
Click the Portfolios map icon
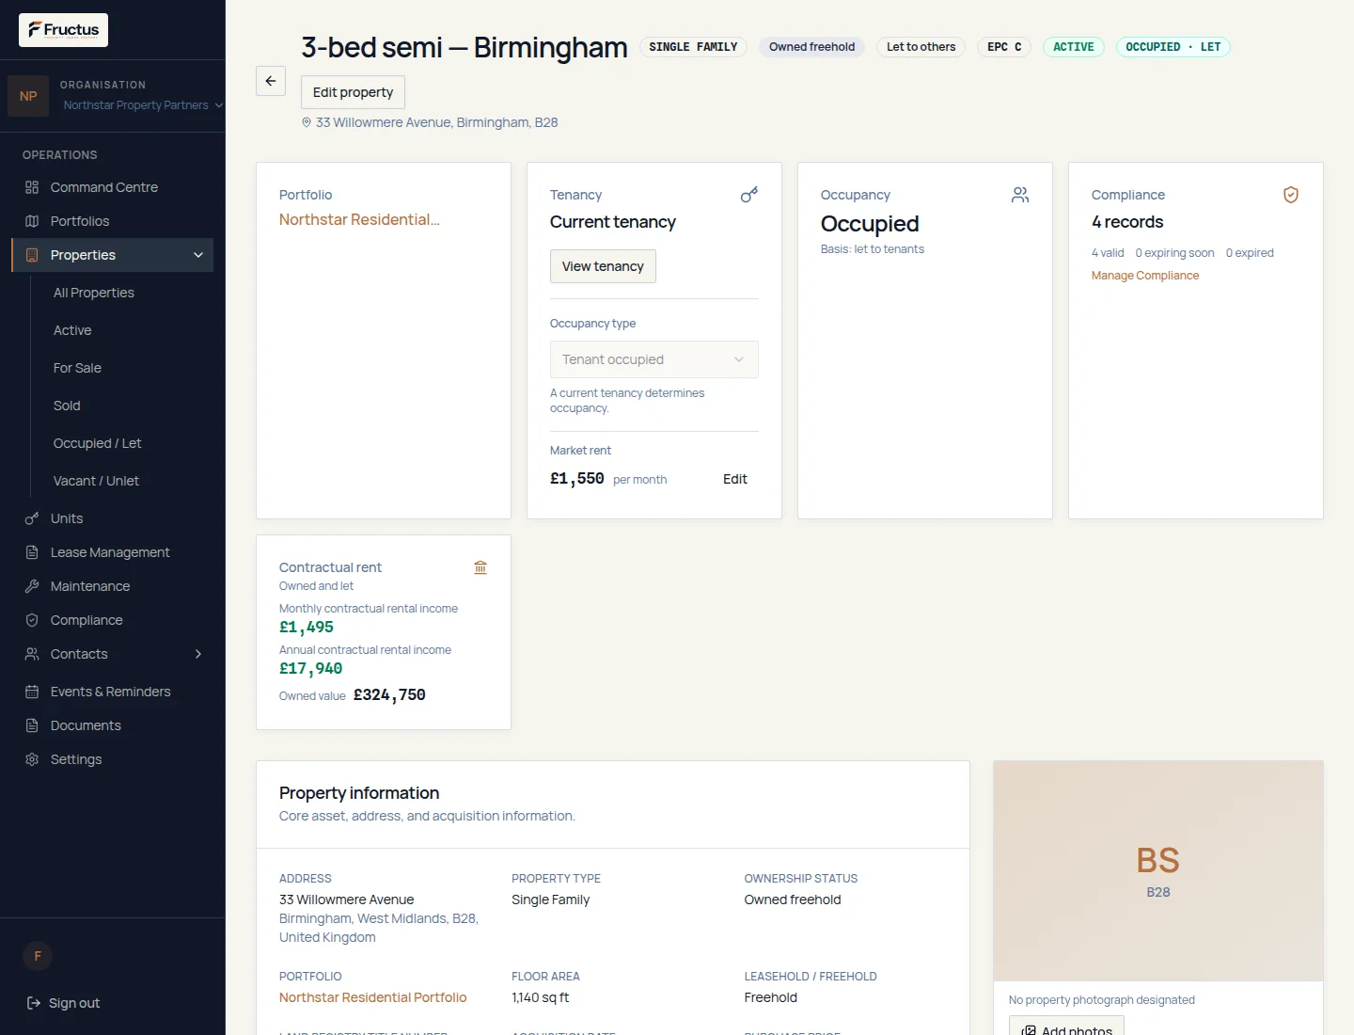pyautogui.click(x=32, y=221)
